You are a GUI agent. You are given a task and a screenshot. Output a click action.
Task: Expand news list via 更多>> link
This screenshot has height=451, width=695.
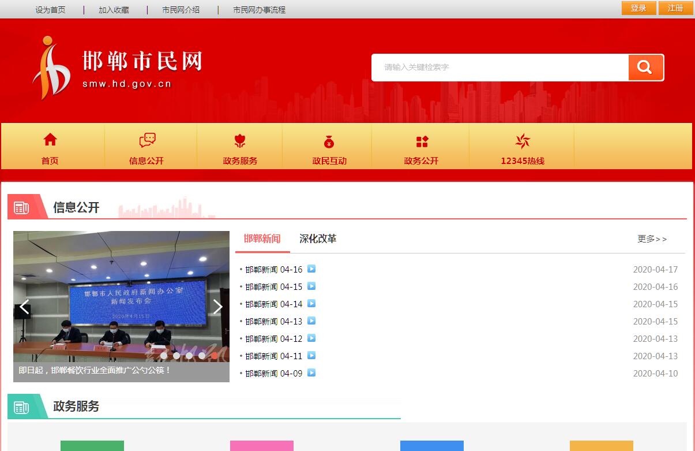pyautogui.click(x=652, y=239)
